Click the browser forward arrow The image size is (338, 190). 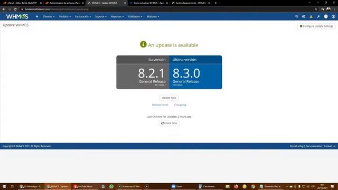(10, 9)
